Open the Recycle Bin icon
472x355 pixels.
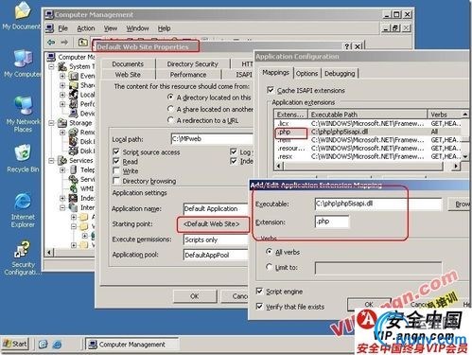(x=23, y=158)
